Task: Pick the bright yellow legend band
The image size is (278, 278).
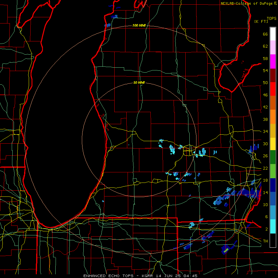Action: (x=273, y=144)
